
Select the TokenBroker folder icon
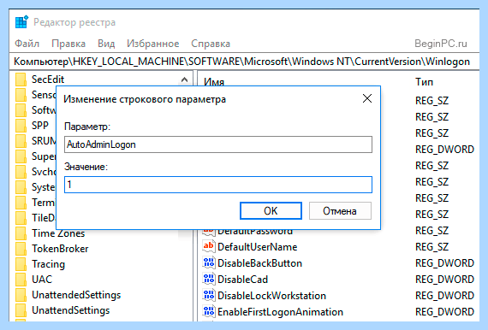pyautogui.click(x=21, y=249)
